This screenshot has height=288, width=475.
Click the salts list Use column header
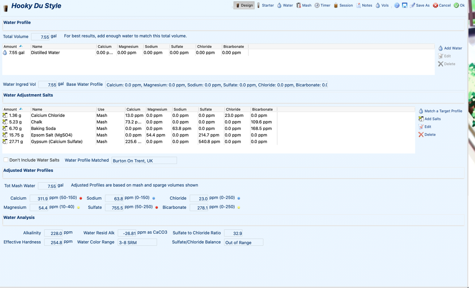(x=111, y=109)
